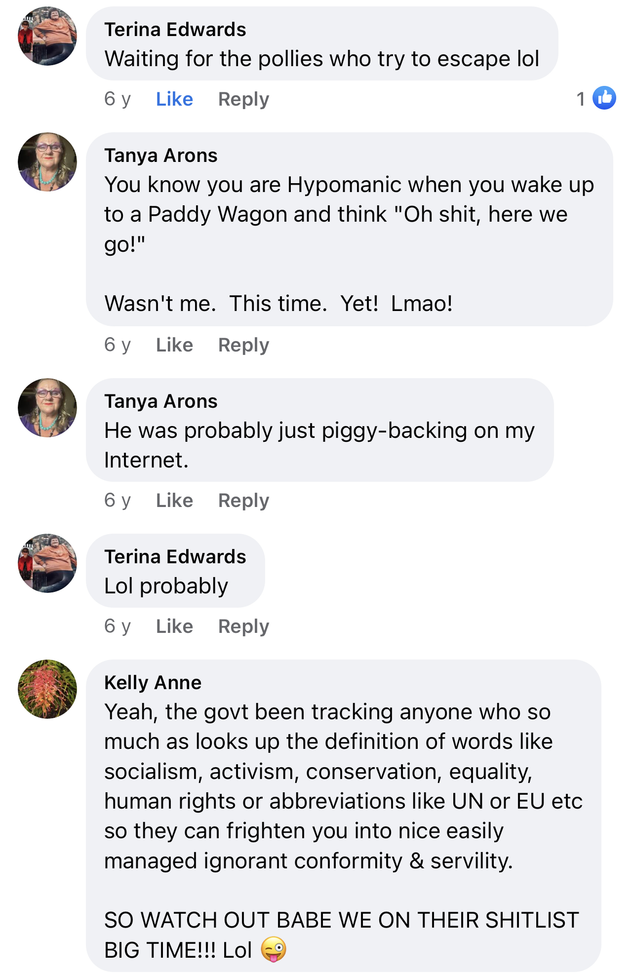Open Tanya Arons' name on Paddy Wagon comment
Viewport: 634px width, 973px height.
tap(161, 156)
